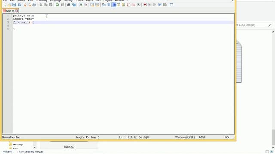Open the Replace dialog icon
The width and height of the screenshot is (275, 154).
tap(74, 5)
